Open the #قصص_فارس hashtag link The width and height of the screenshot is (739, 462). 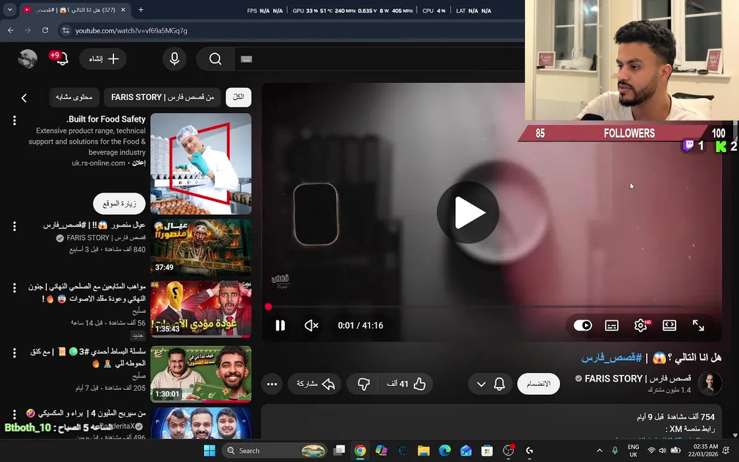[x=612, y=358]
